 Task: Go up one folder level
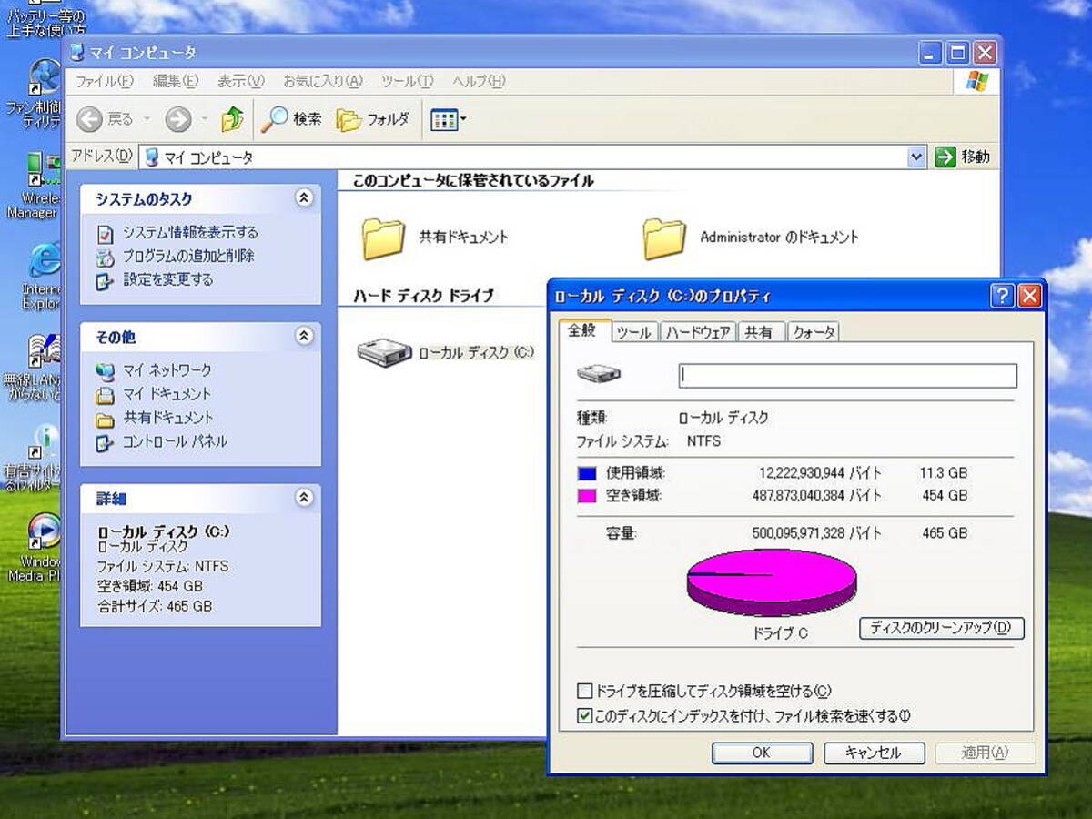(x=233, y=119)
